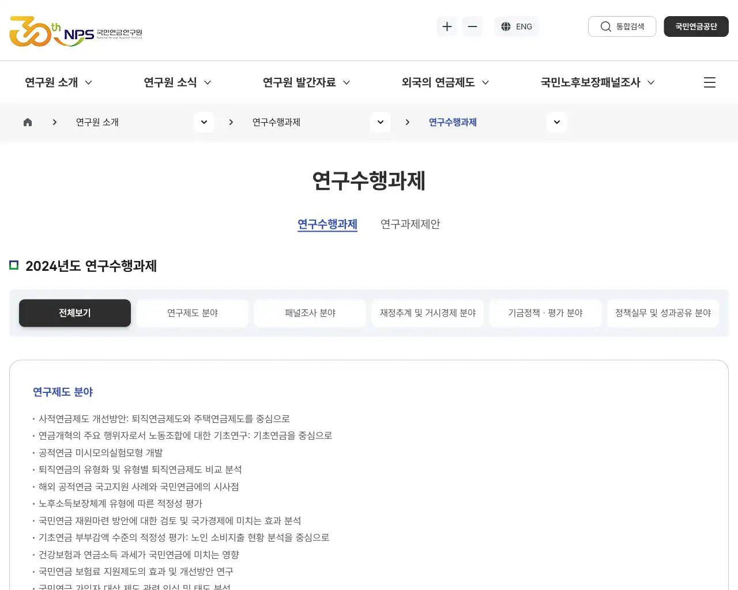Screen dimensions: 738x590
Task: Click list item 공적연금 미시모의실험모형 개발
Action: tap(101, 453)
